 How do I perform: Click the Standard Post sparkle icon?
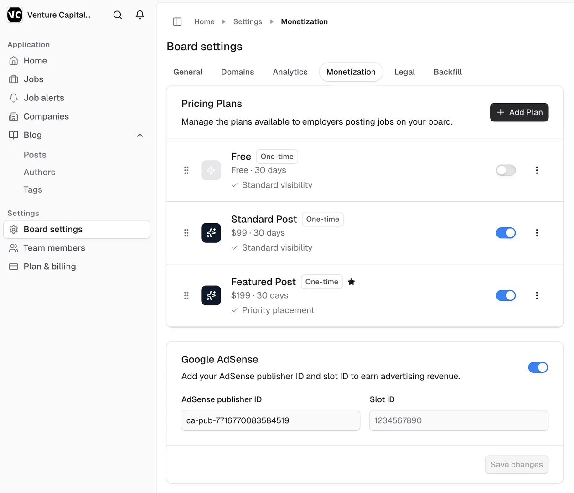(x=211, y=233)
